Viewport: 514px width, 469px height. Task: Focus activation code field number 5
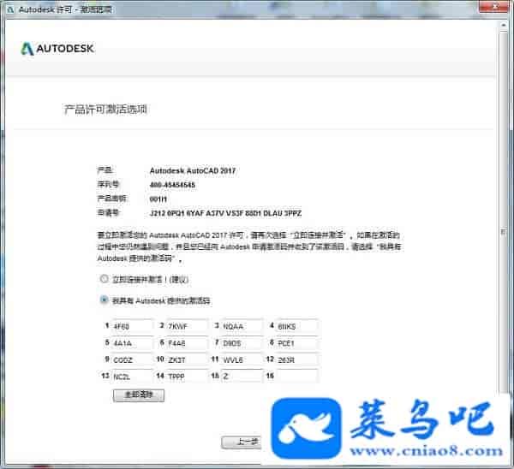click(132, 343)
